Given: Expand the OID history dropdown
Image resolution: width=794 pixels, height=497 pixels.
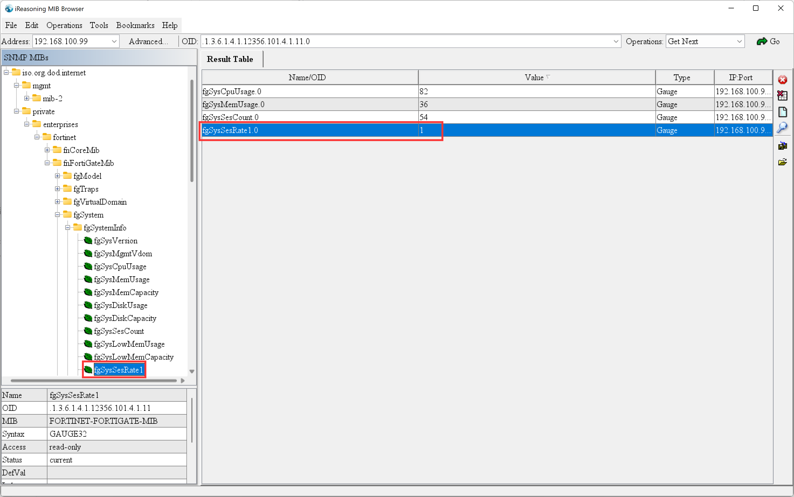Looking at the screenshot, I should coord(616,41).
